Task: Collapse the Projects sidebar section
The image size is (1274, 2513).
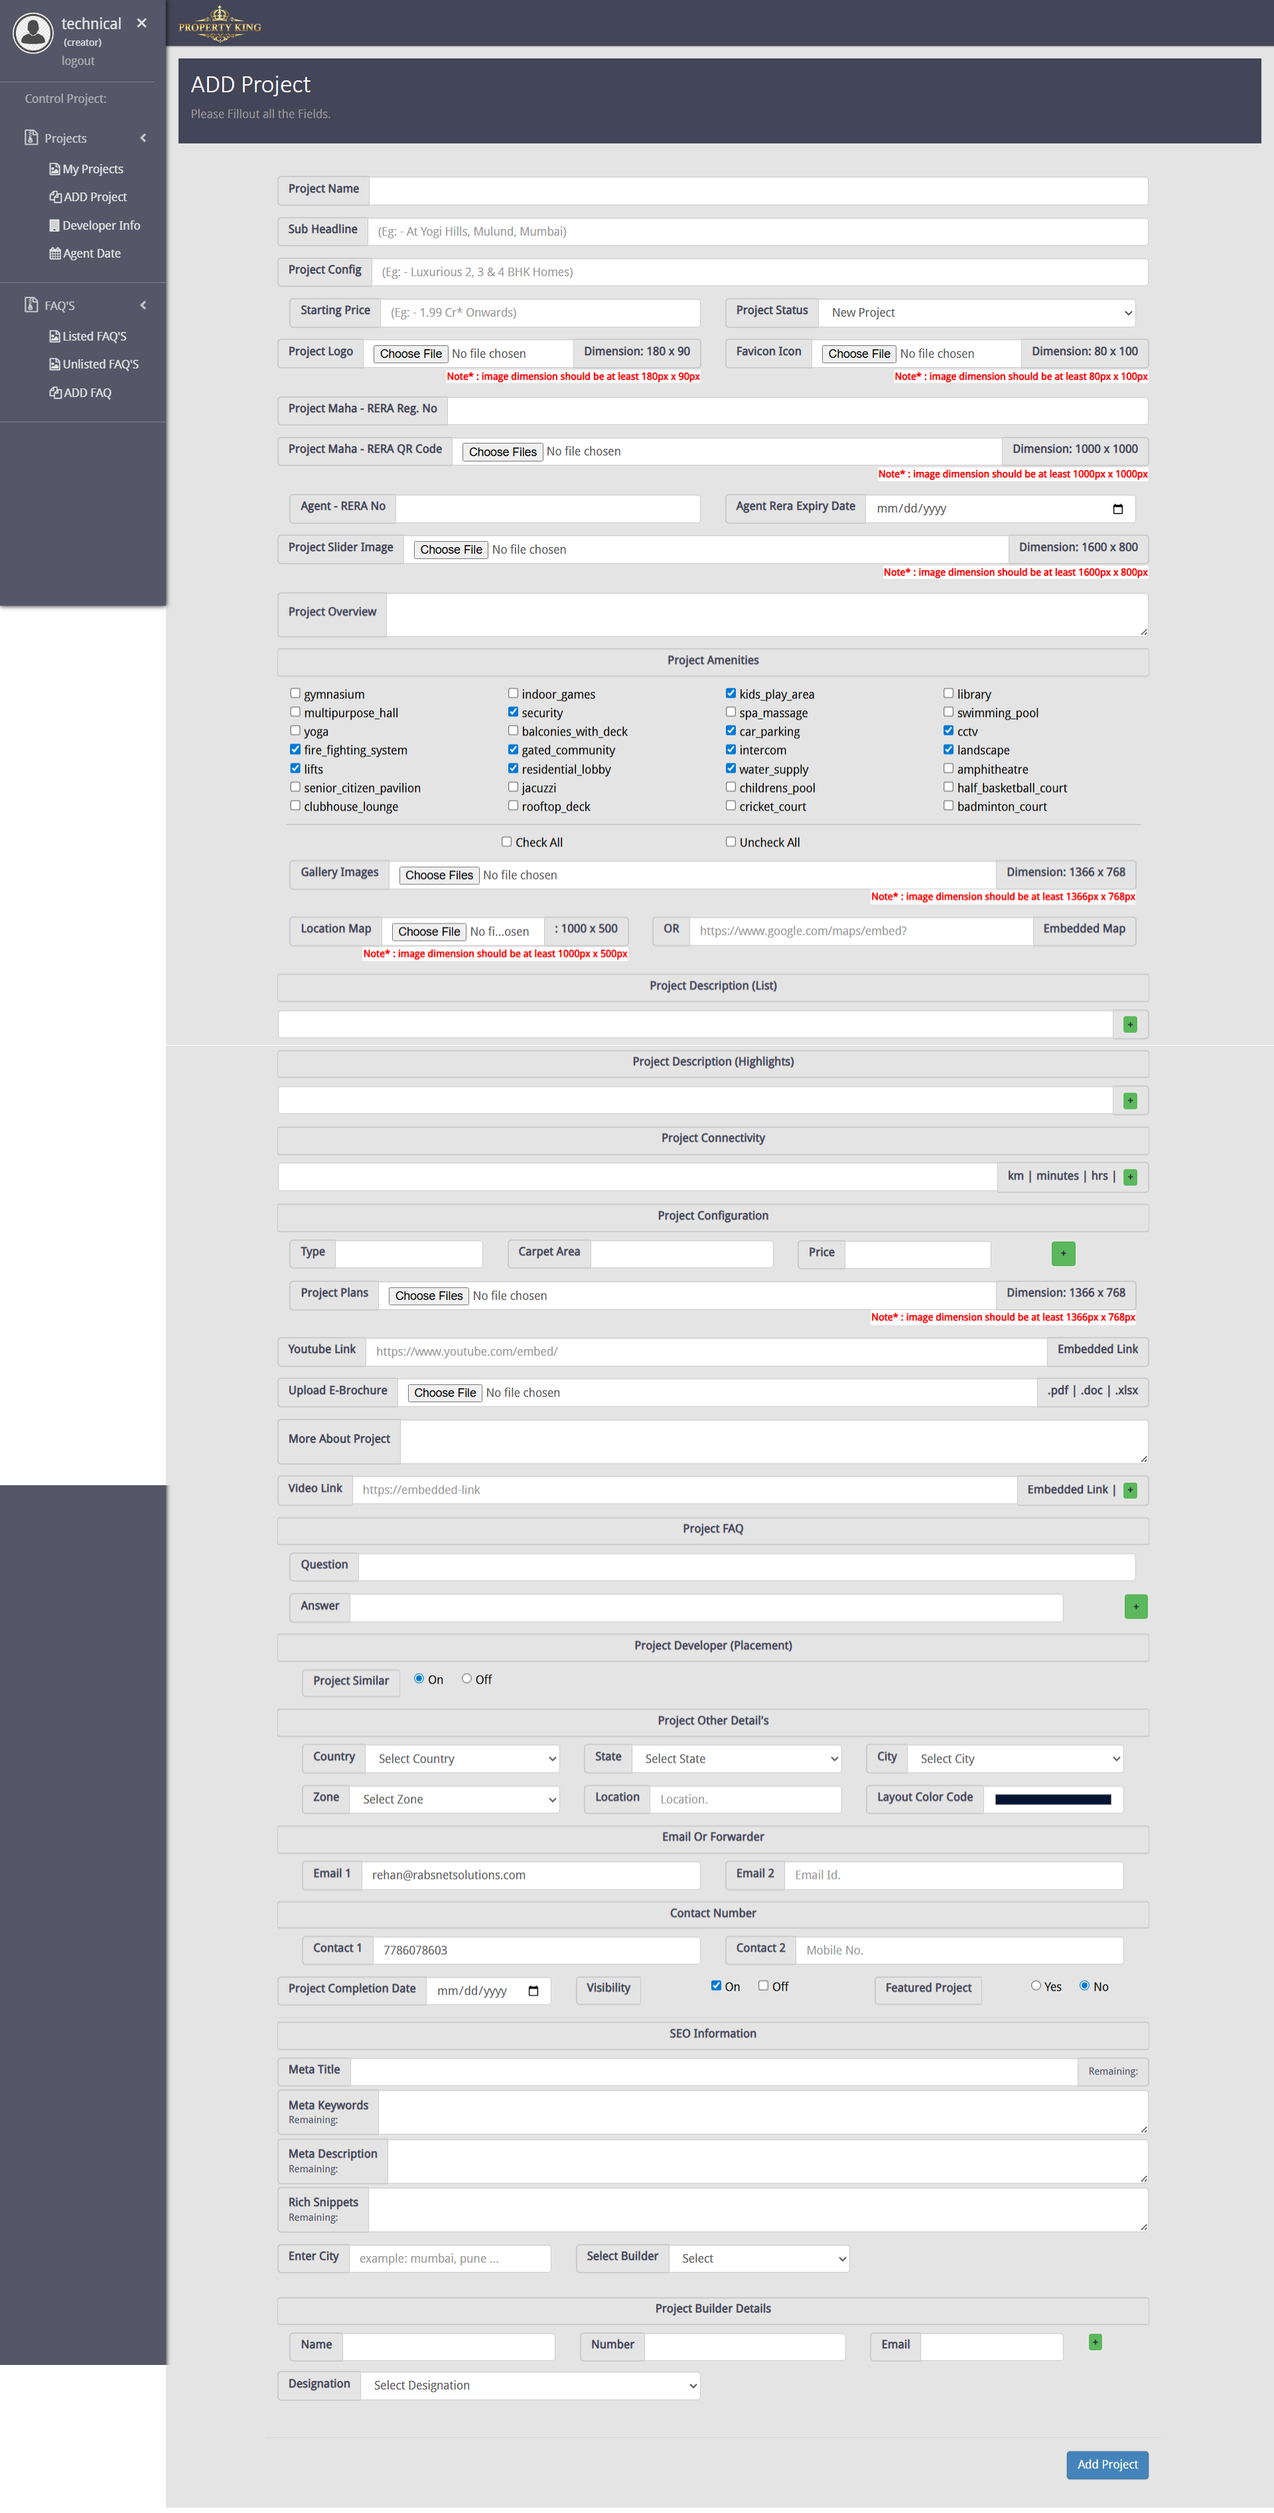Action: 143,137
